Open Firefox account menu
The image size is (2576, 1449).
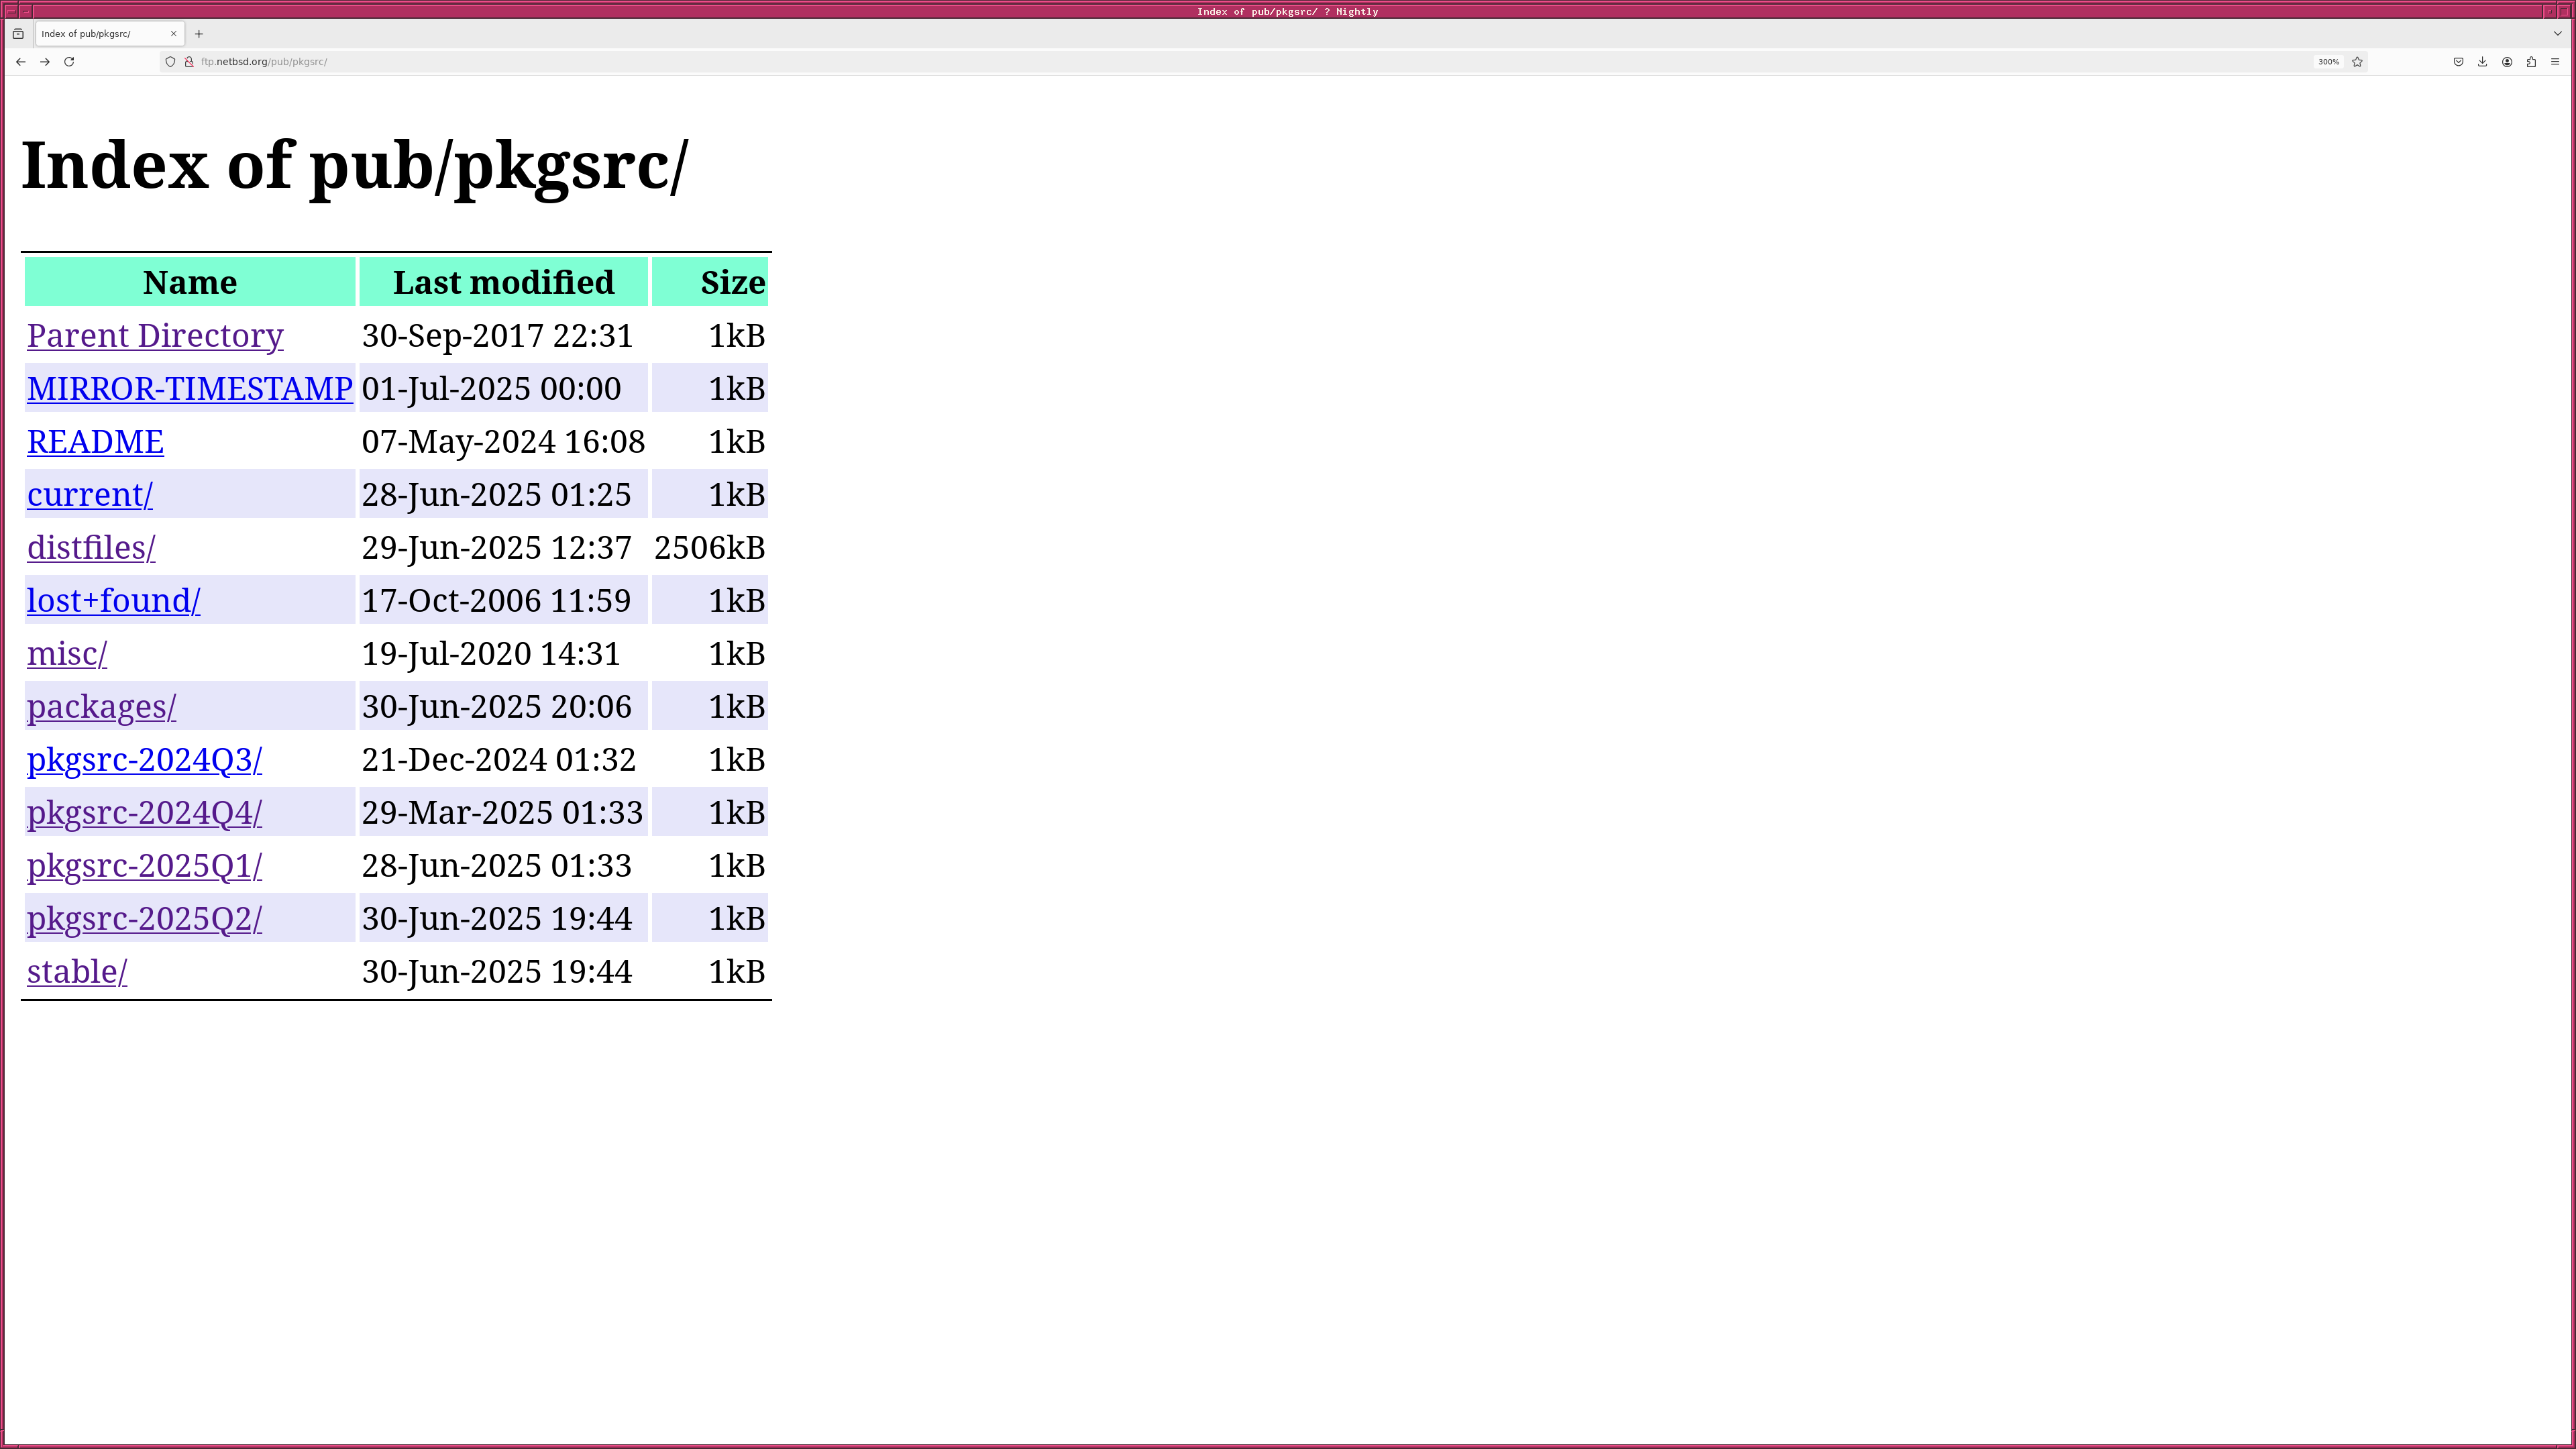coord(2507,62)
